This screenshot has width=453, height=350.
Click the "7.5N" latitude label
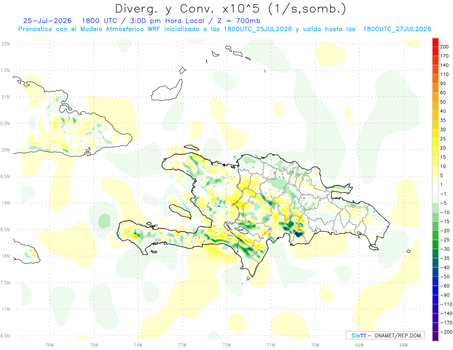coord(5,283)
